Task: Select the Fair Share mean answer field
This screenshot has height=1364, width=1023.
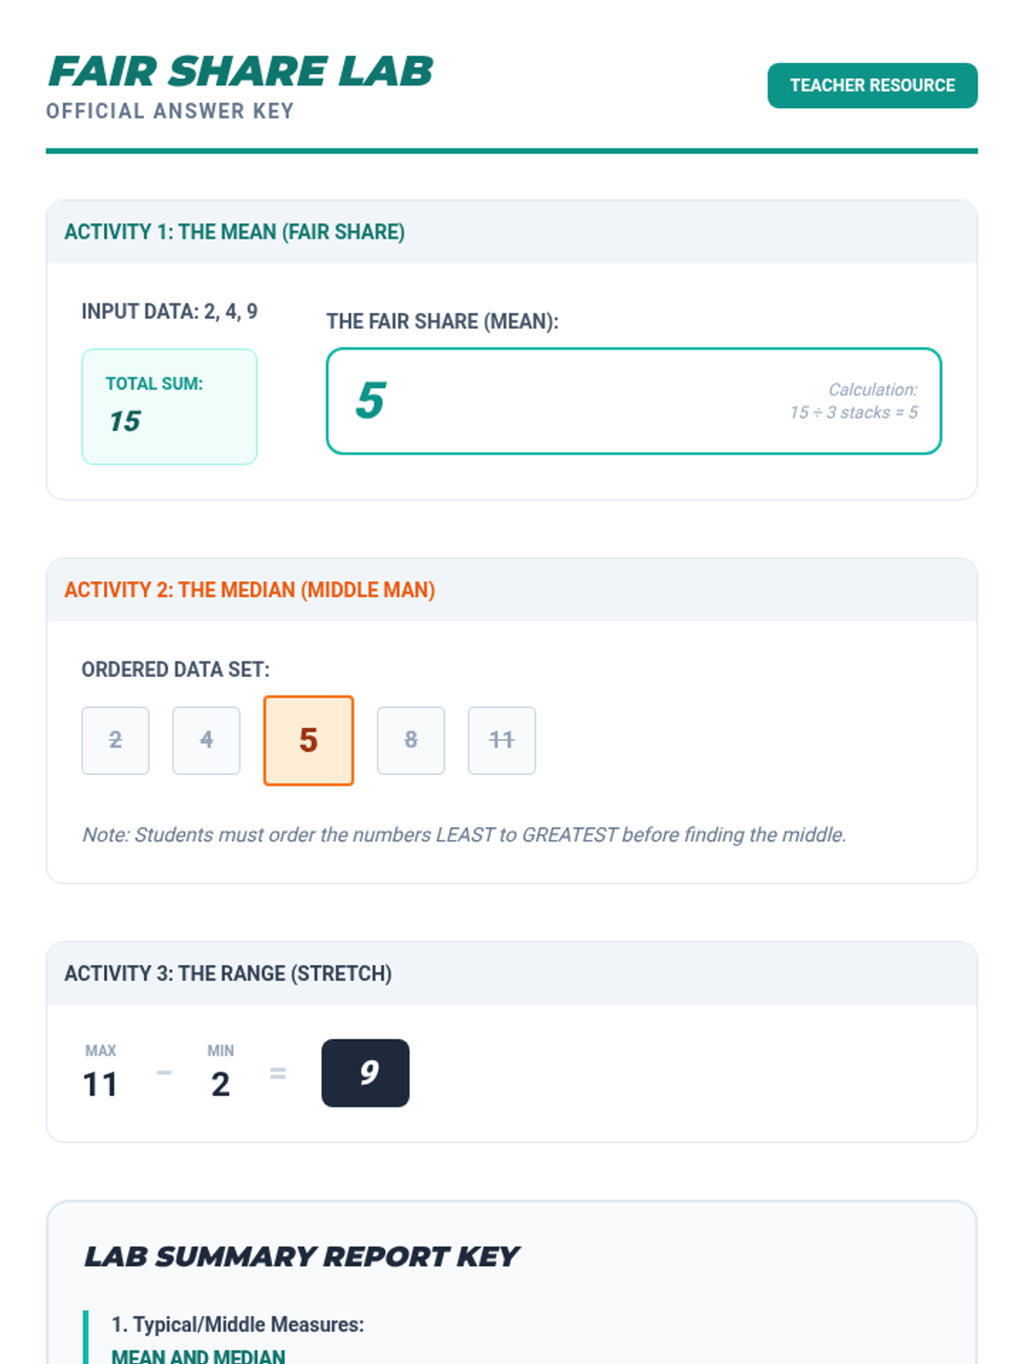Action: point(633,401)
